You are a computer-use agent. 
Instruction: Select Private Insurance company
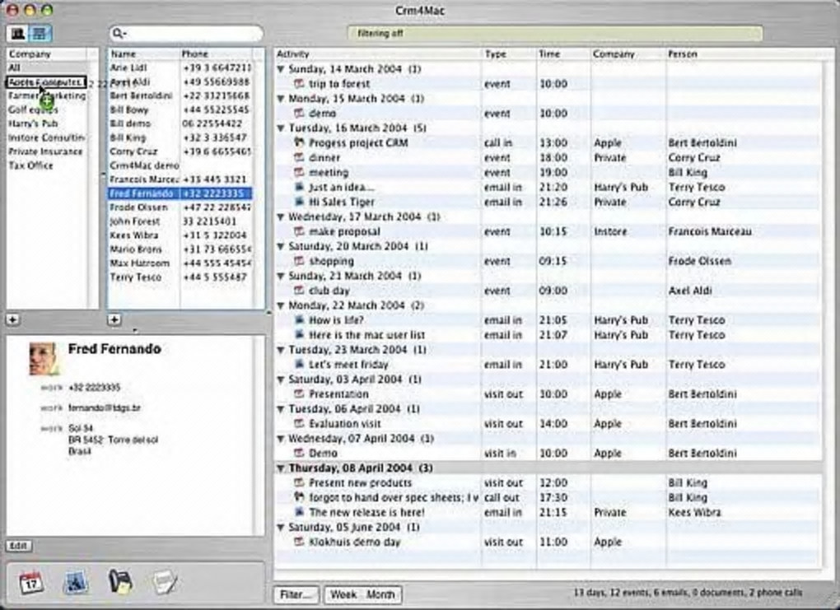(x=47, y=151)
